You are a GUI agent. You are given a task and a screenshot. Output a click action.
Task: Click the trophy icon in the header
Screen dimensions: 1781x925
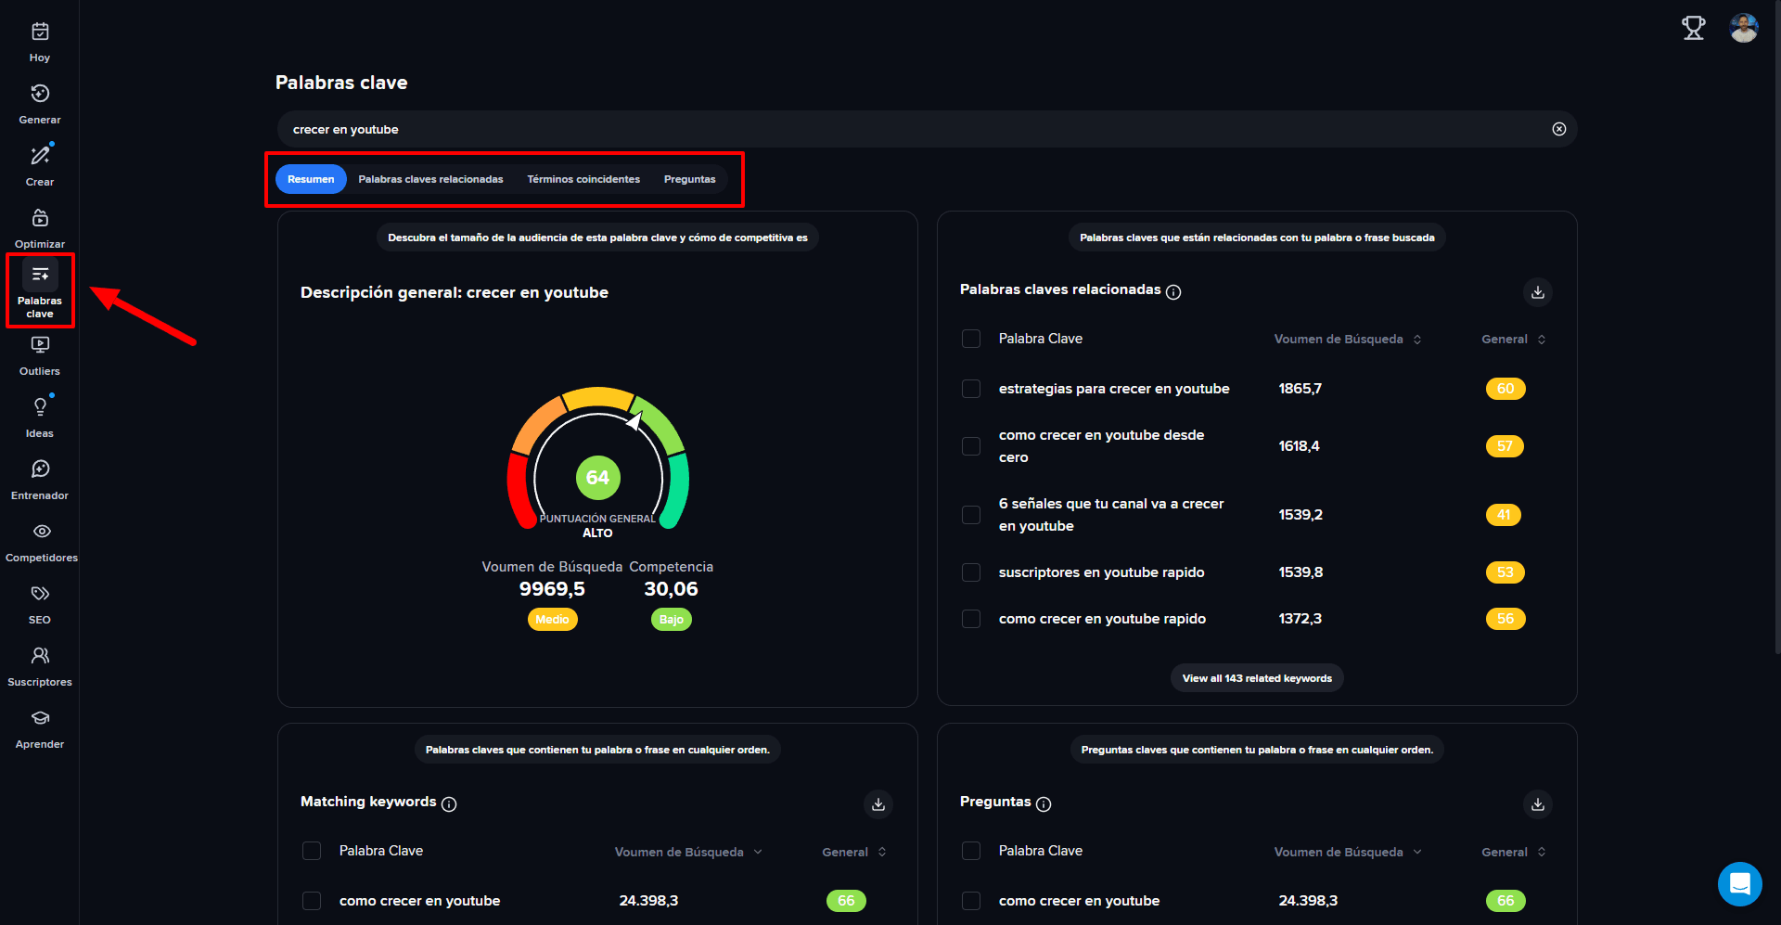[x=1694, y=29]
